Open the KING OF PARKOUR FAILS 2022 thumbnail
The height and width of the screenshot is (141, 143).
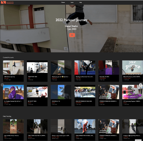[x=85, y=92]
